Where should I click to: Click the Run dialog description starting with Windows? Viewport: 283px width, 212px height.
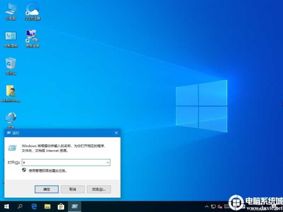coord(64,148)
